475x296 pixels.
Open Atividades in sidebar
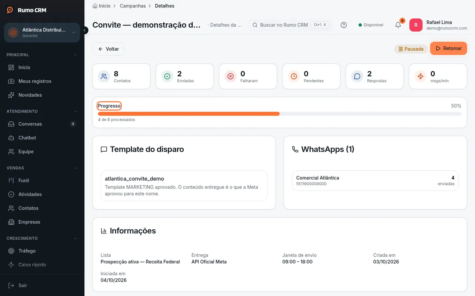pos(42,194)
